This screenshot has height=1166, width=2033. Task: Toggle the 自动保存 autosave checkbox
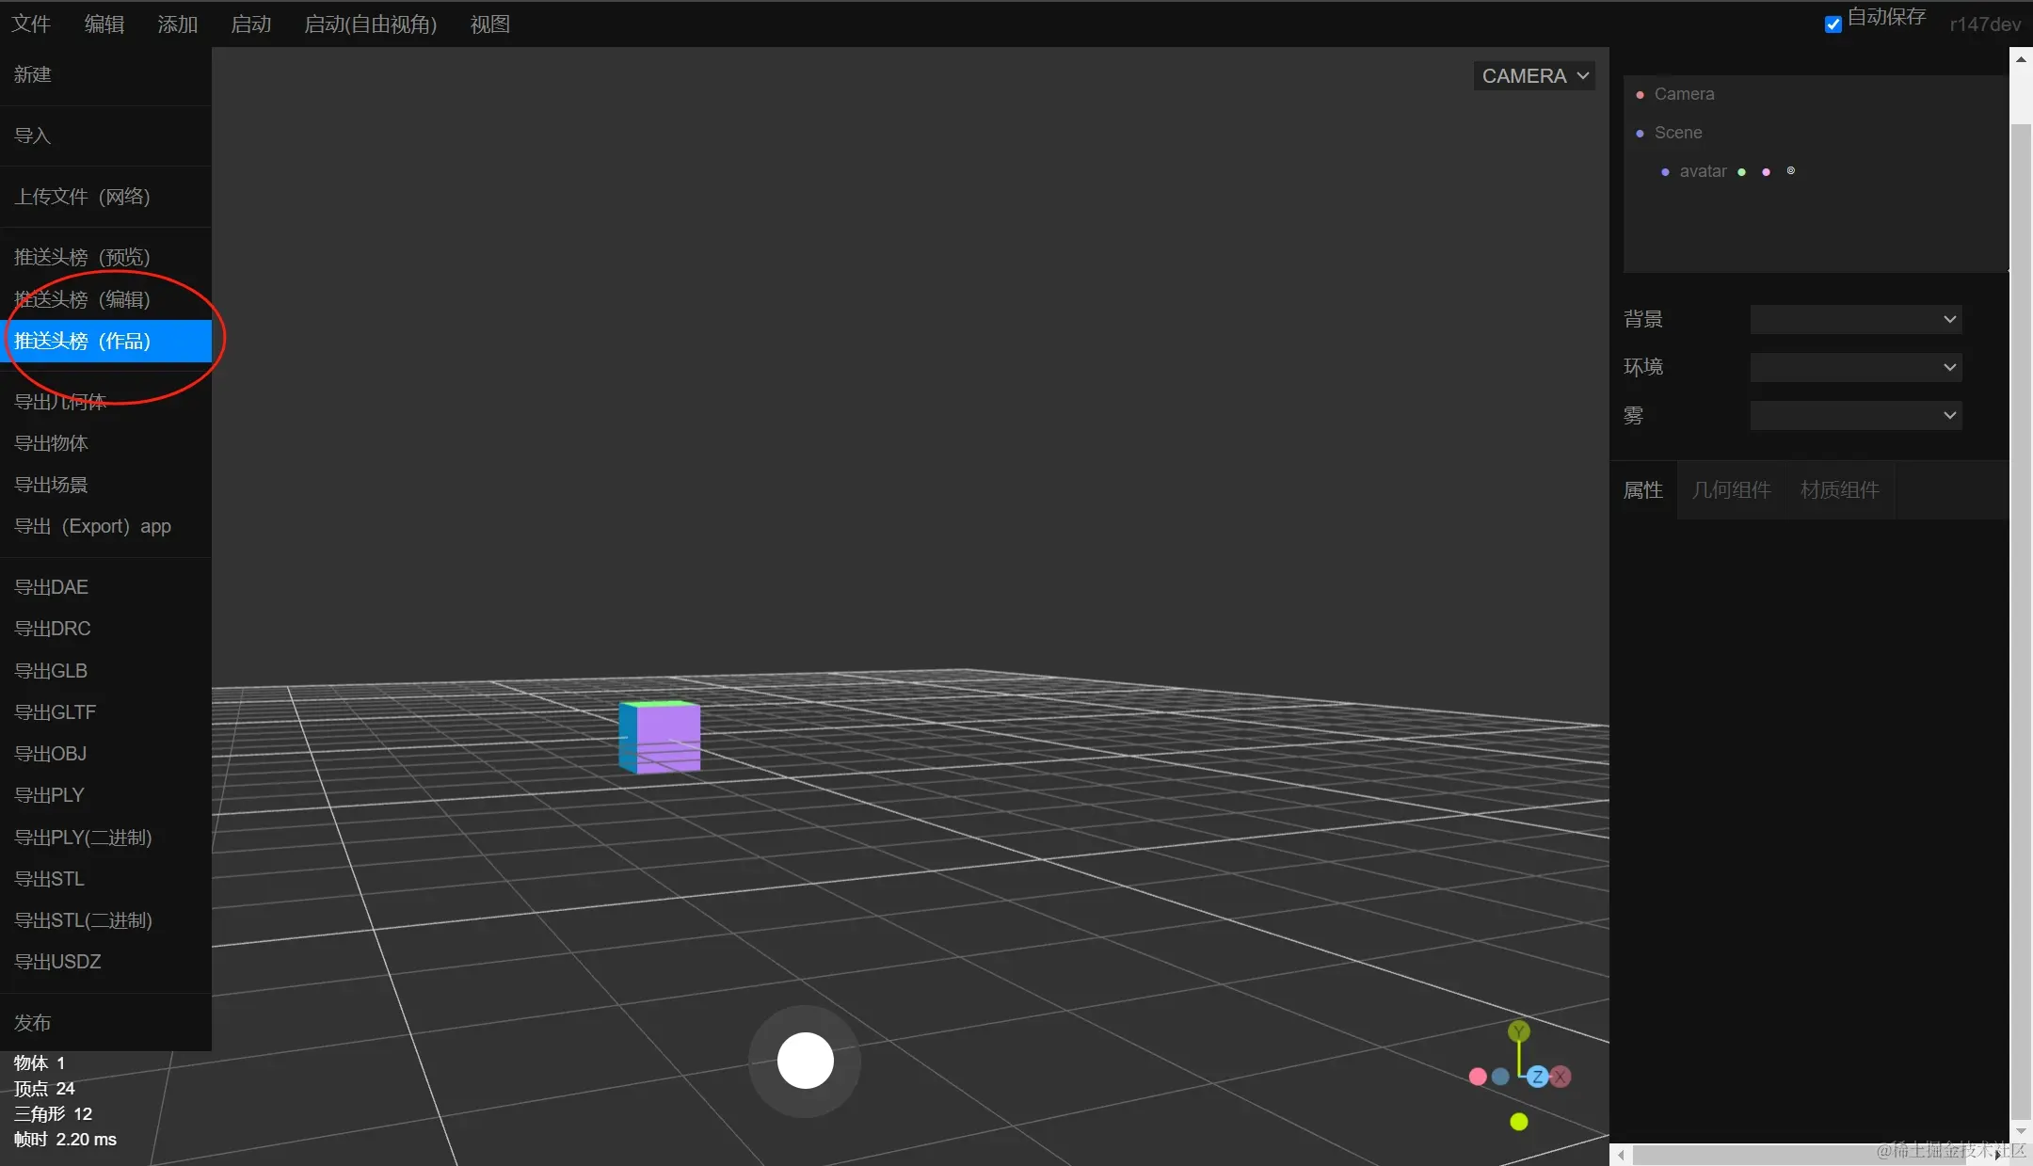(x=1833, y=24)
